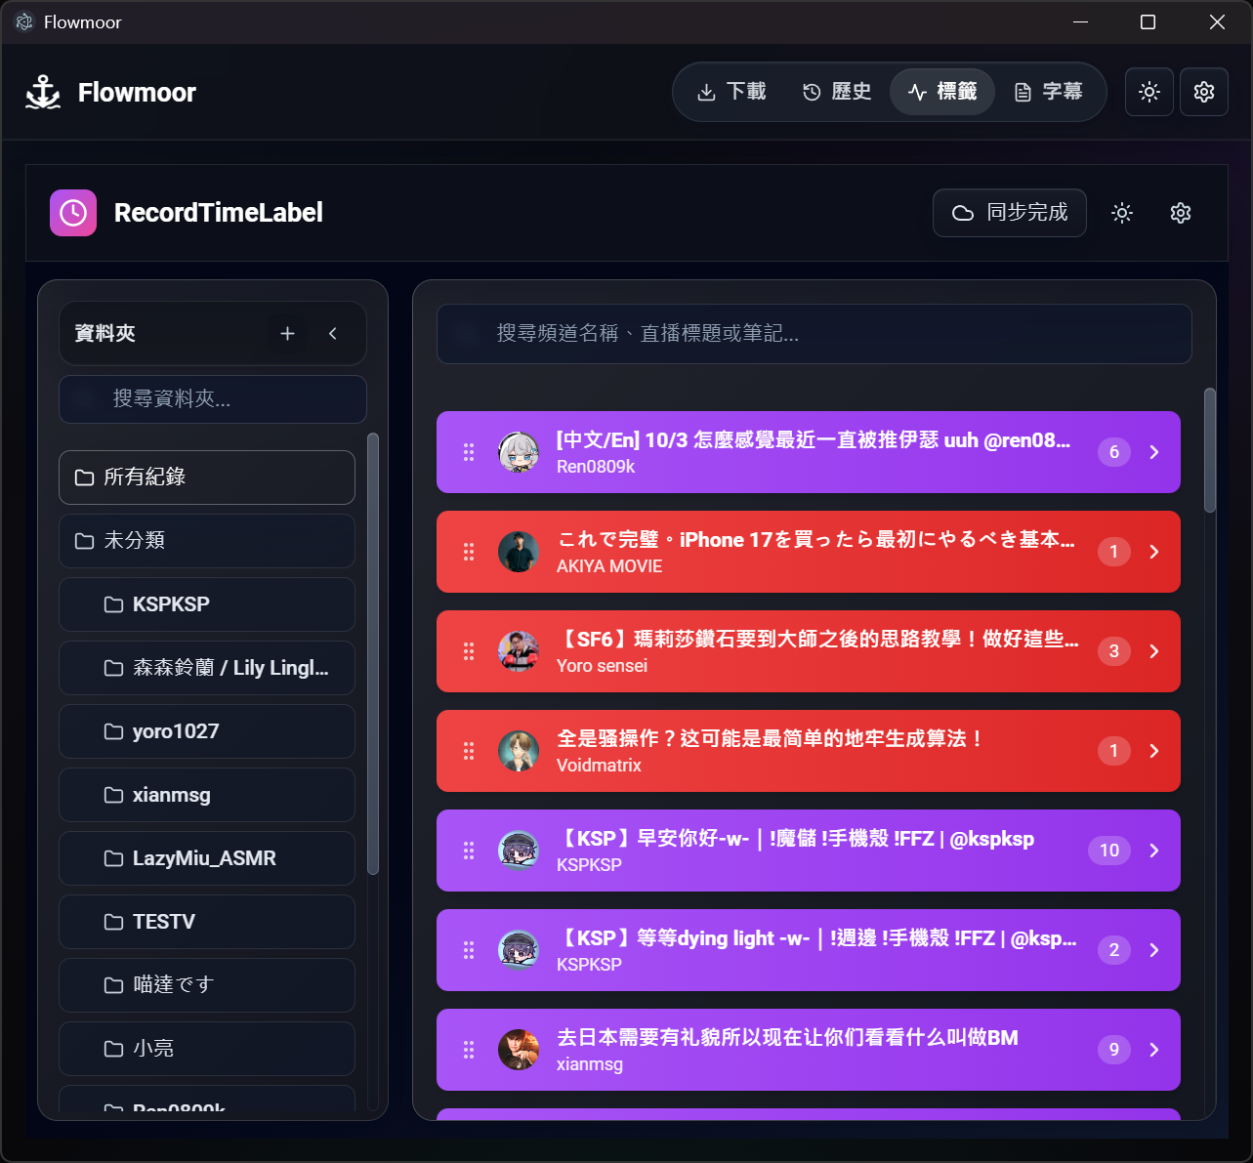Click the record list vertical scrollbar
This screenshot has height=1163, width=1253.
[x=1209, y=450]
